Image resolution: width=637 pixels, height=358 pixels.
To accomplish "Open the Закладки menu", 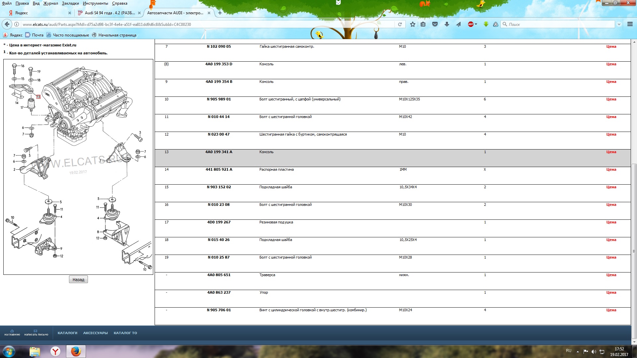I will 70,3.
